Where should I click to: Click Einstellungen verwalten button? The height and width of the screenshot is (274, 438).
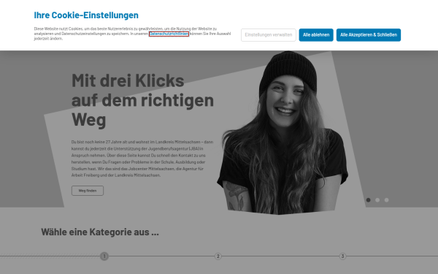point(269,35)
